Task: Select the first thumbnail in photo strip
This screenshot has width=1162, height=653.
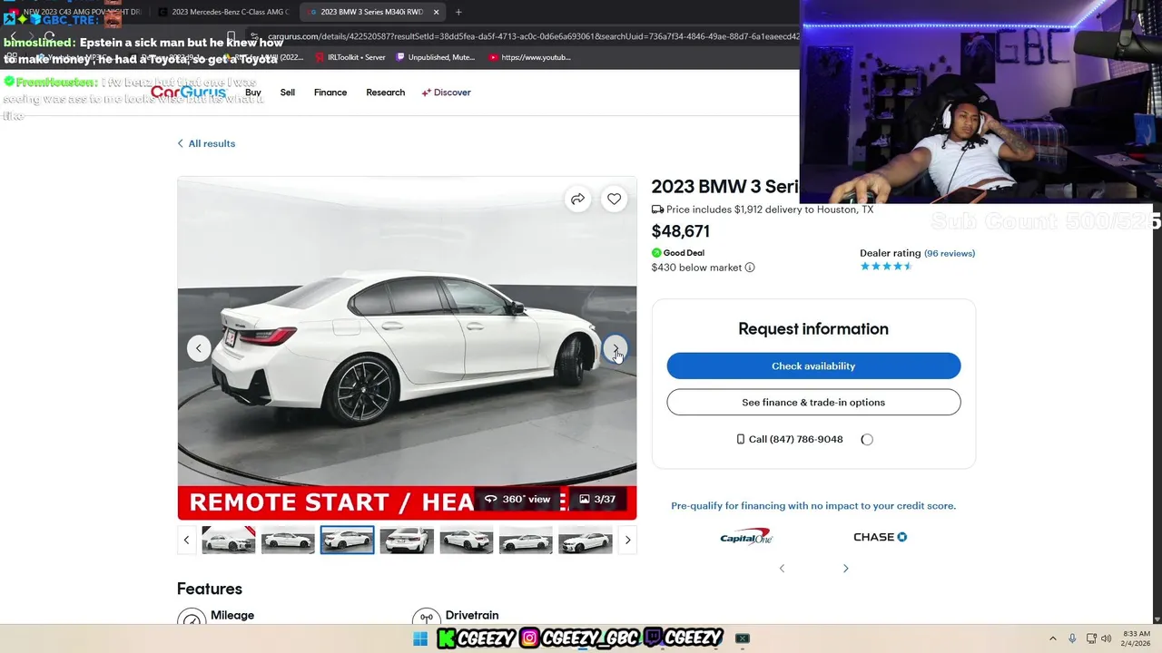Action: (228, 540)
